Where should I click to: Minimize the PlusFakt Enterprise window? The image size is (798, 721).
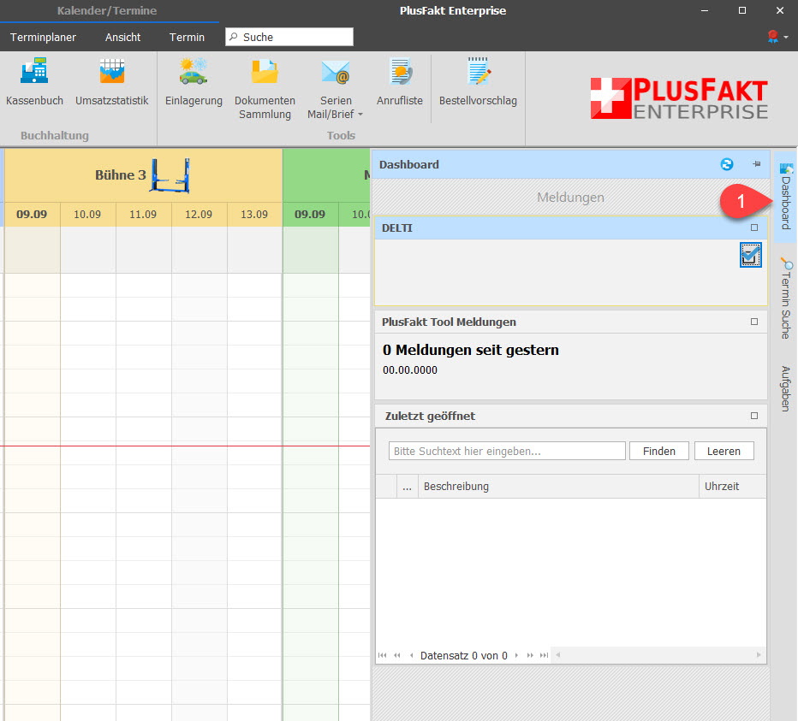coord(705,10)
